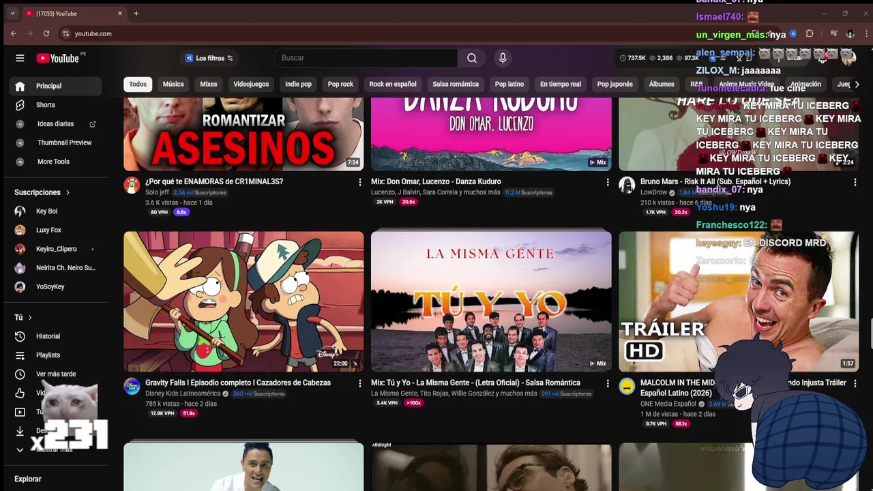Screen dimensions: 873x491
Task: Open options menu for Bruno Mars video
Action: tap(855, 182)
